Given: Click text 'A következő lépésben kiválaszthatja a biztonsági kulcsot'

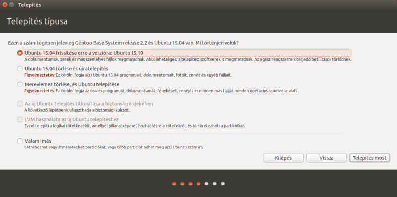Looking at the screenshot, I should click(77, 110).
